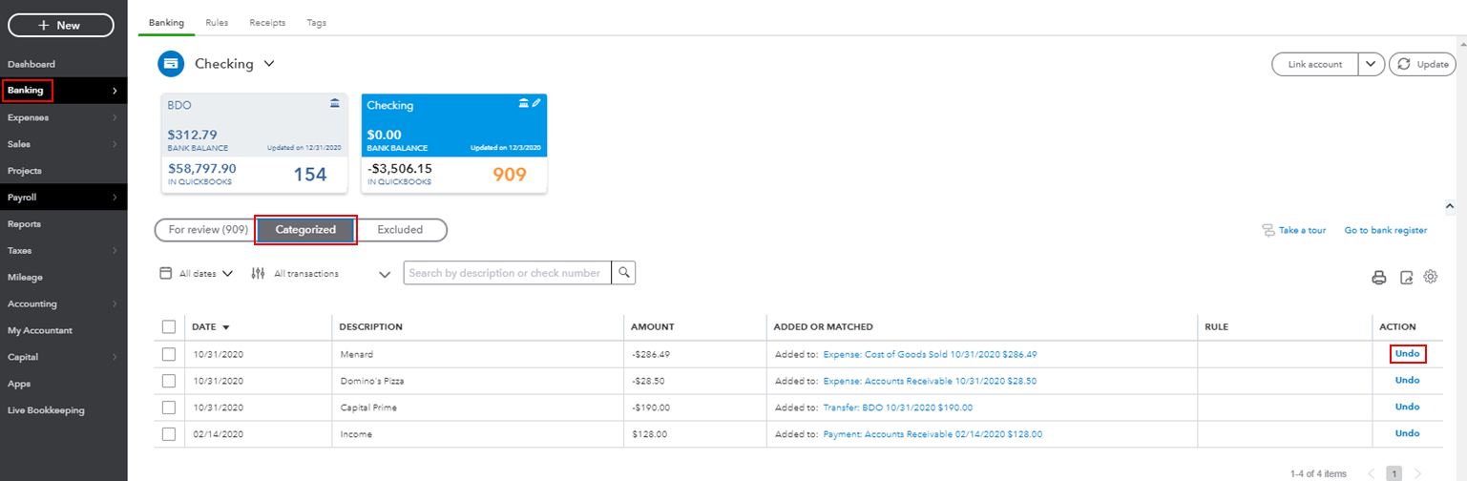Expand the Checking account dropdown

click(269, 64)
